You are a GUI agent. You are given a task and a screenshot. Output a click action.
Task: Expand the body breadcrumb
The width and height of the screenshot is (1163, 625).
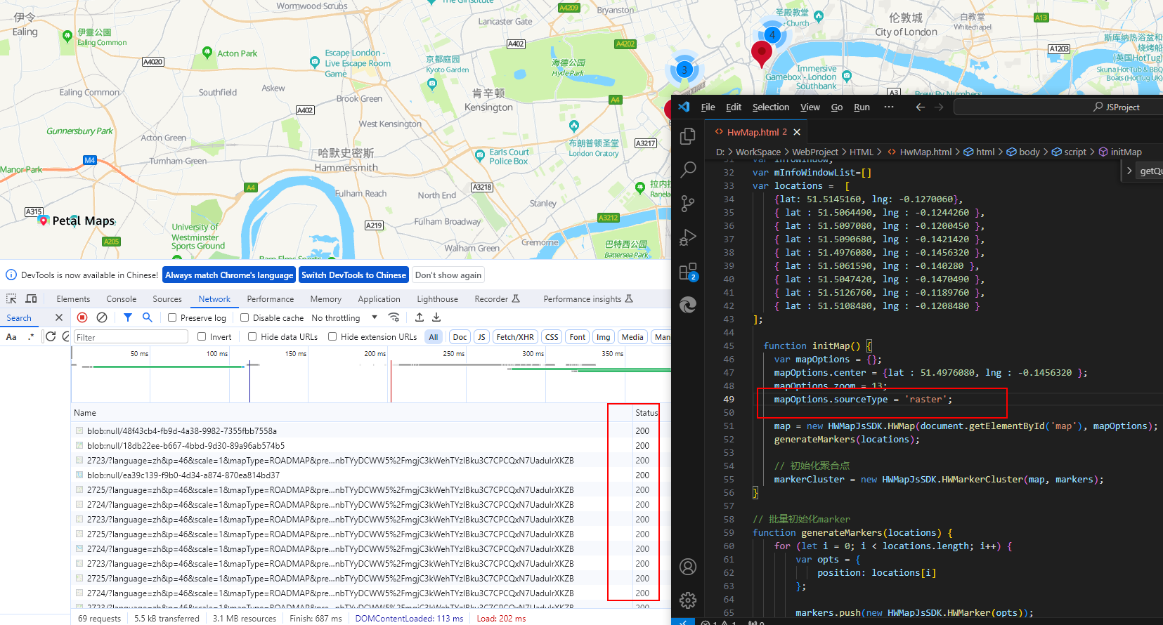[x=1023, y=152]
